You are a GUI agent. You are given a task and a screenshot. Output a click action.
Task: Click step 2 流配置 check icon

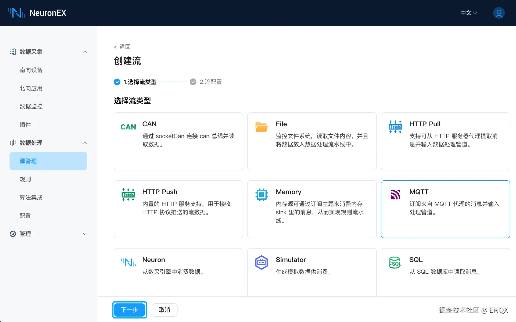coord(193,82)
